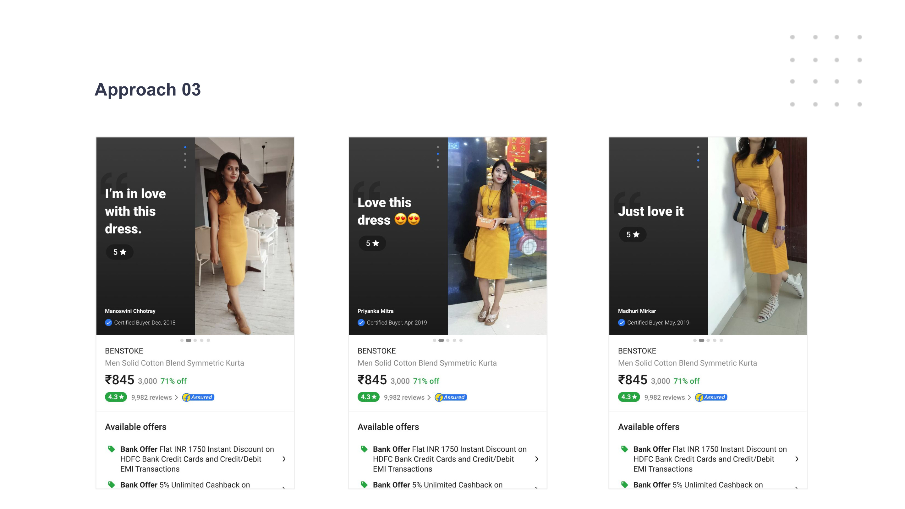The height and width of the screenshot is (509, 905).
Task: Click reviewer name Manoswini Chhotray
Action: 130,311
